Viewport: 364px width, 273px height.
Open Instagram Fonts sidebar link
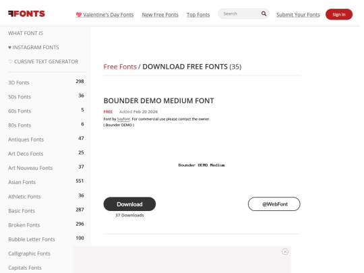[34, 47]
